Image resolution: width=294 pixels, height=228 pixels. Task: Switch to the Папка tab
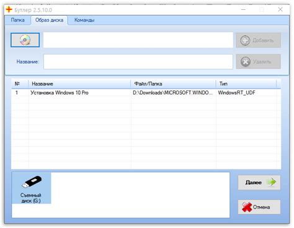[18, 20]
